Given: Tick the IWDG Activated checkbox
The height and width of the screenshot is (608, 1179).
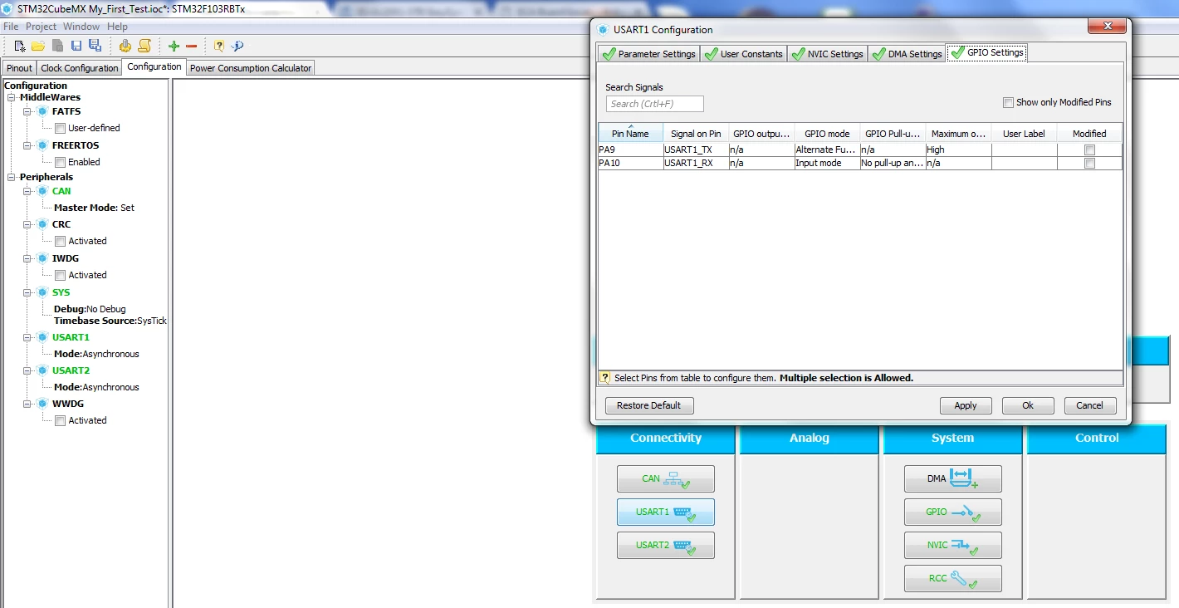Looking at the screenshot, I should click(x=60, y=276).
